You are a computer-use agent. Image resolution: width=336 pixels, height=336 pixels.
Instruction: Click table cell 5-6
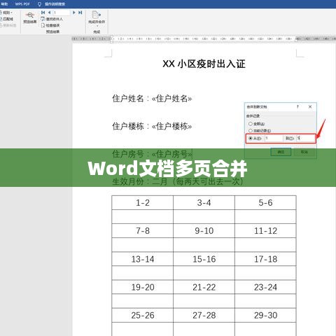265,203
